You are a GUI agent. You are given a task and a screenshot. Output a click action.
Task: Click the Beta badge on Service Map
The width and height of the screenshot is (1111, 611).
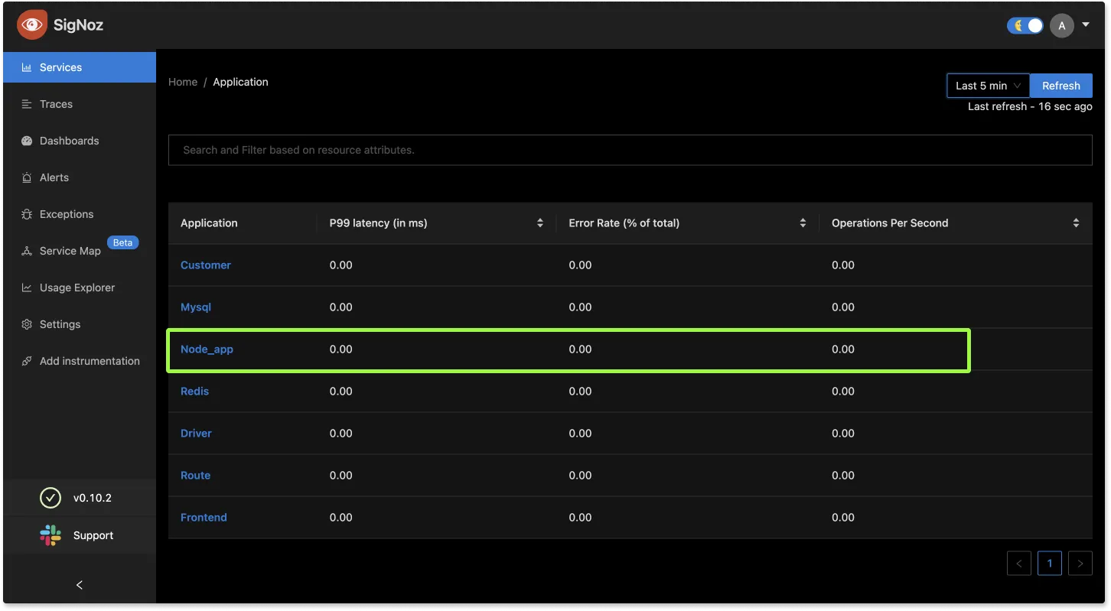tap(123, 242)
